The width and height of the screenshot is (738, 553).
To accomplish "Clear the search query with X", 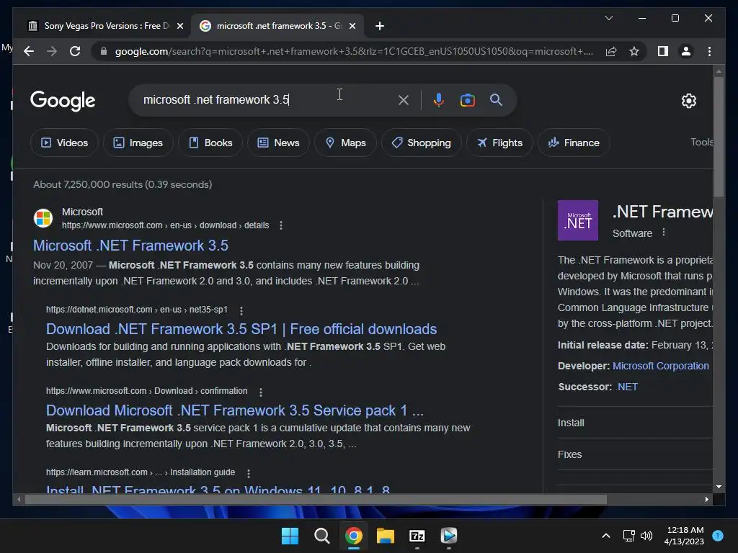I will 404,99.
